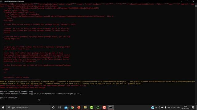The height and width of the screenshot is (110, 197).
Task: Open the red circular recorder app icon
Action: (x=79, y=107)
